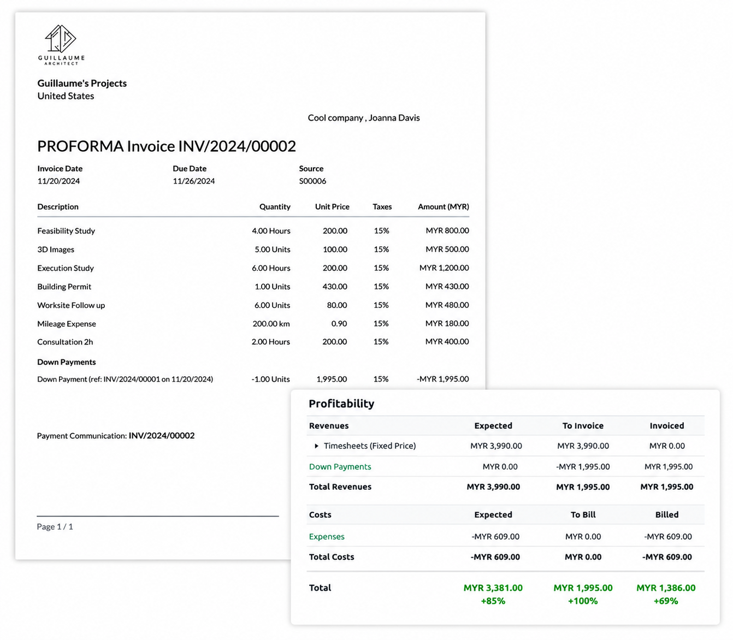
Task: Click the Mileage Expense description
Action: pyautogui.click(x=67, y=324)
